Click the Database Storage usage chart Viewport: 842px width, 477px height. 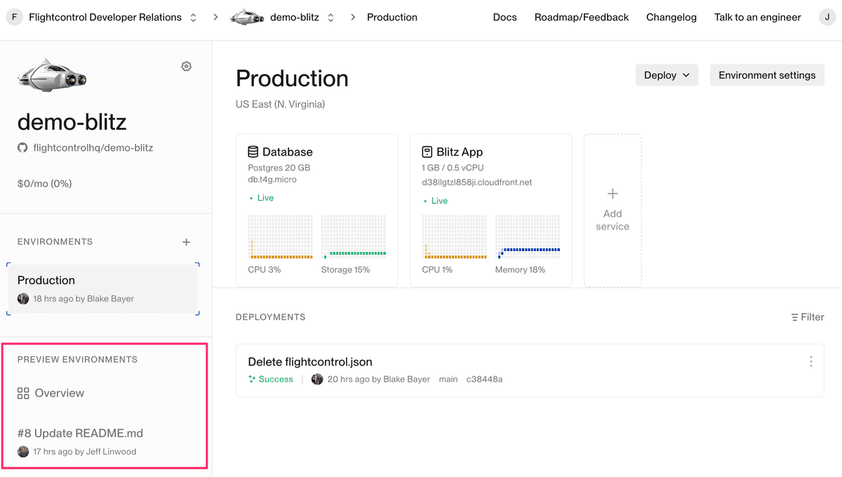pyautogui.click(x=354, y=237)
